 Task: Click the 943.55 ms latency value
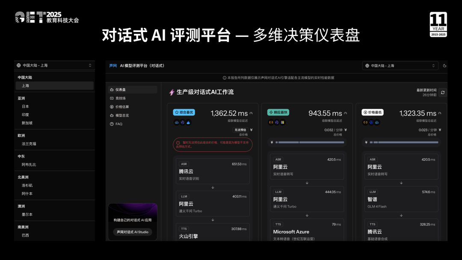(x=325, y=113)
